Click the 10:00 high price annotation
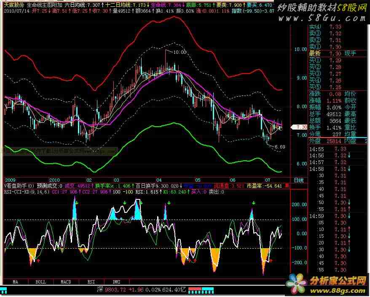 [x=180, y=52]
